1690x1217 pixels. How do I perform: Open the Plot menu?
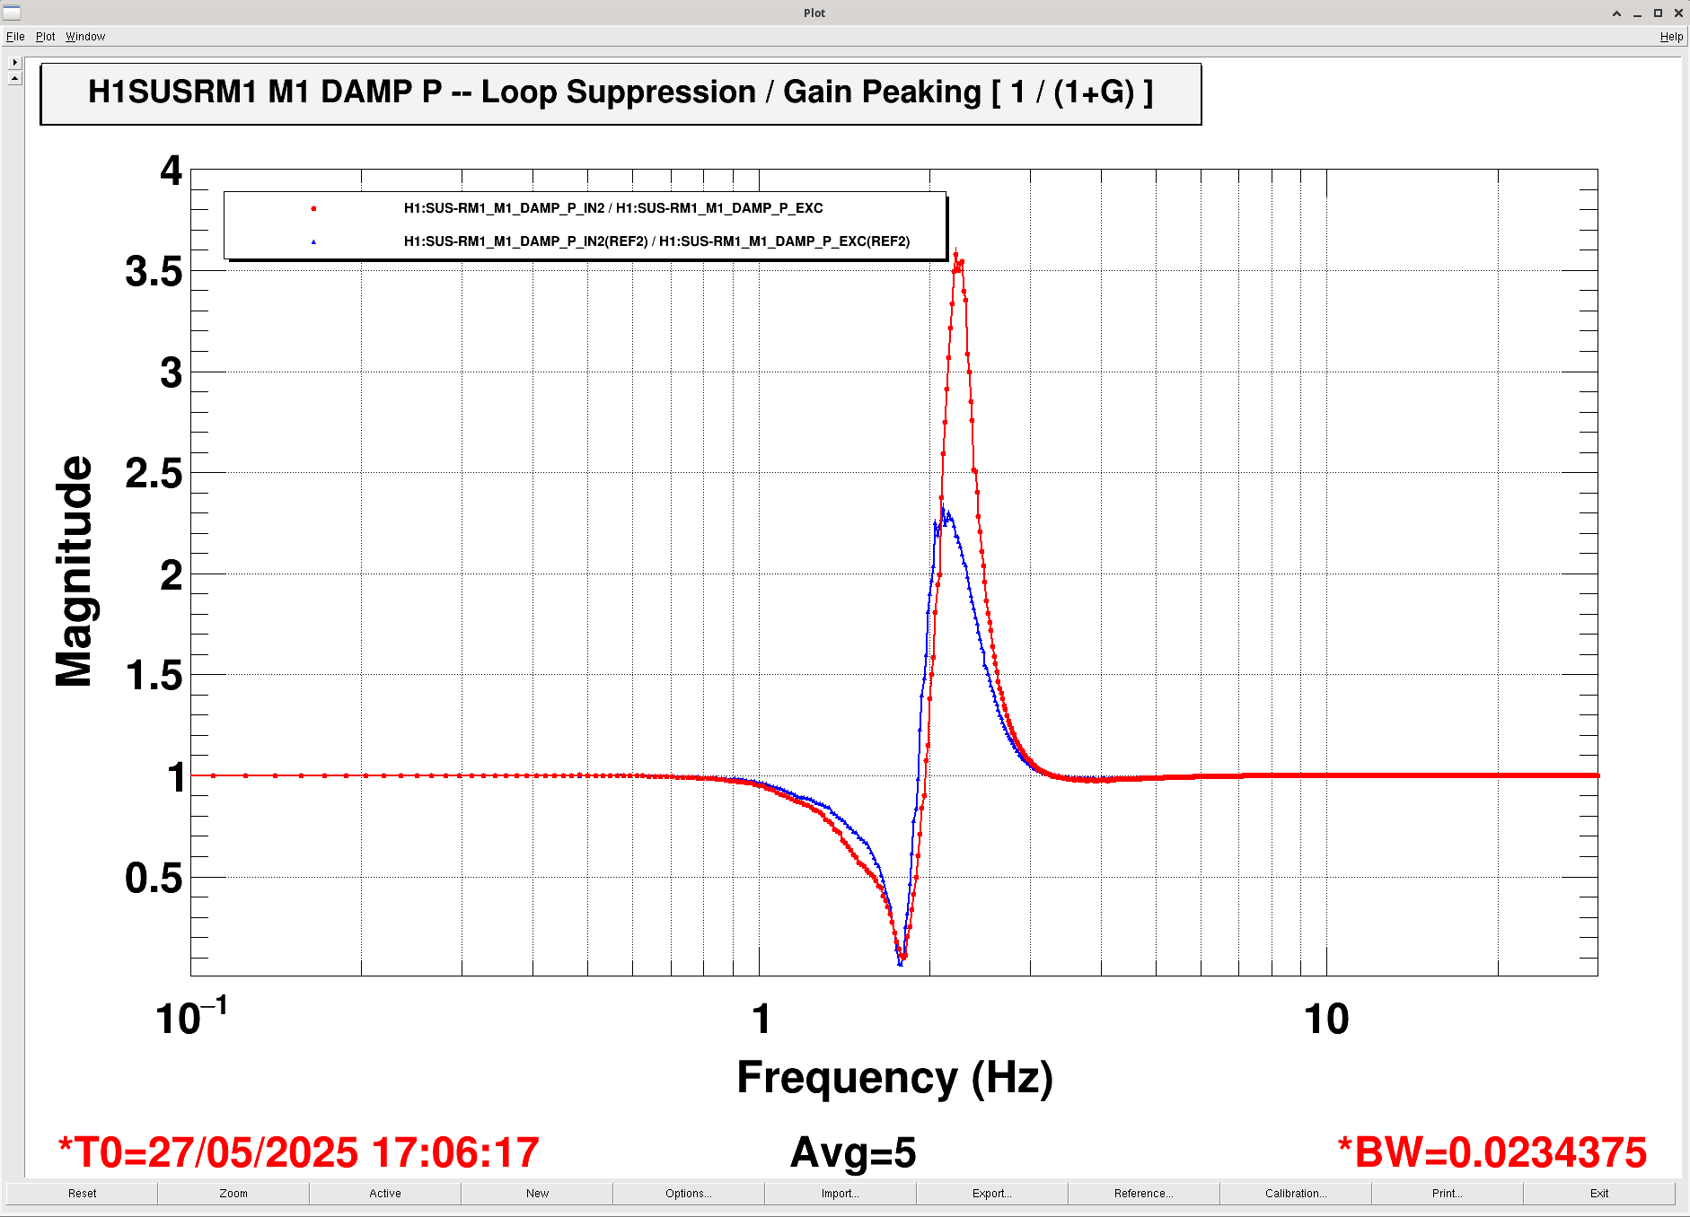[x=45, y=37]
